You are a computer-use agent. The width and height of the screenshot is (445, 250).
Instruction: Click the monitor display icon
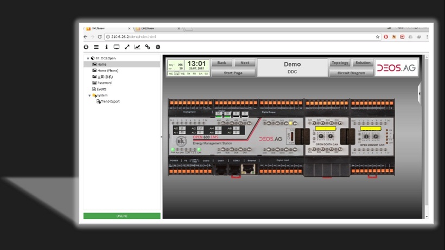coord(117,47)
